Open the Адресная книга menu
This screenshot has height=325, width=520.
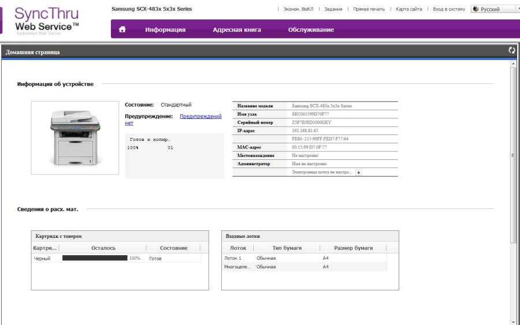coord(237,30)
